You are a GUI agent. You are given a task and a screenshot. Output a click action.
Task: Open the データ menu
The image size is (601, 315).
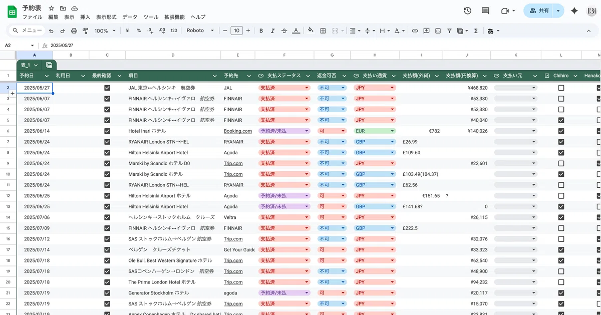pos(130,17)
